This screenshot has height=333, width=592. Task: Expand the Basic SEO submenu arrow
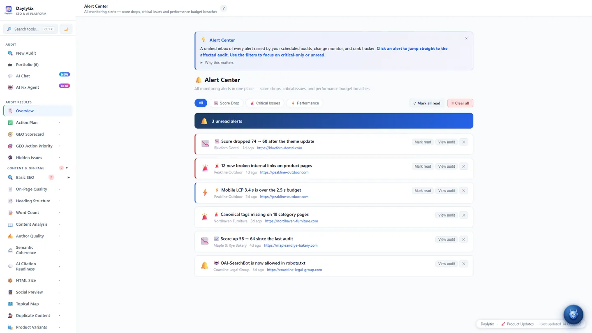pos(69,178)
